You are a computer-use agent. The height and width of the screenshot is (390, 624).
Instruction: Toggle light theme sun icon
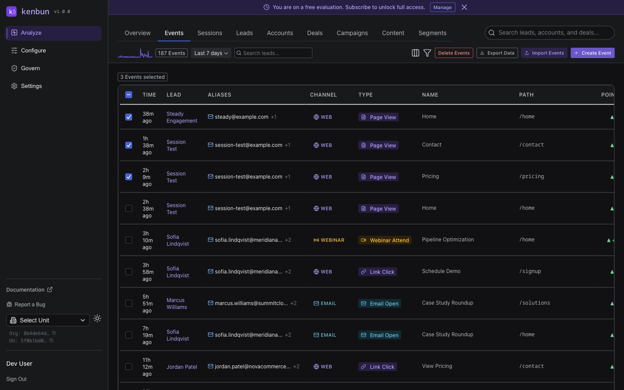pos(97,318)
